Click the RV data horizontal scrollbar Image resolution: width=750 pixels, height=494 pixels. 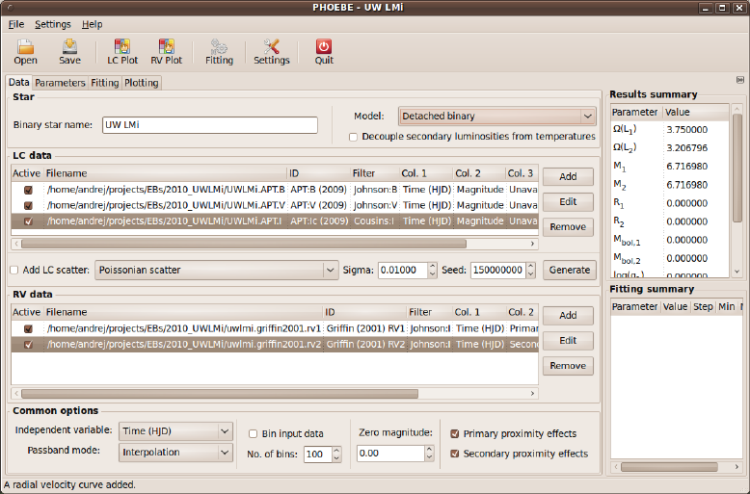pyautogui.click(x=220, y=393)
